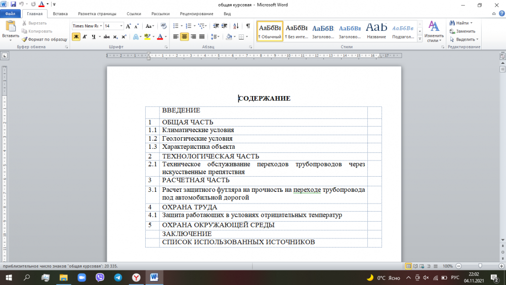506x285 pixels.
Task: Select Название style
Action: pos(376,31)
